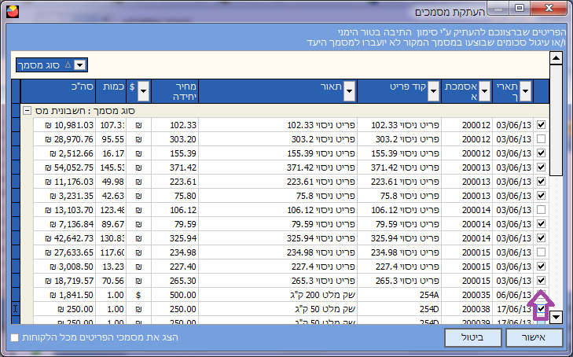Open filter arrow on $ currency column
Viewport: 573px width, 357px height.
pos(142,91)
